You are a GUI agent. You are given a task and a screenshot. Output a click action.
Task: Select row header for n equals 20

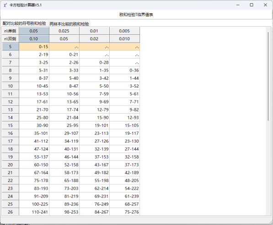11,165
